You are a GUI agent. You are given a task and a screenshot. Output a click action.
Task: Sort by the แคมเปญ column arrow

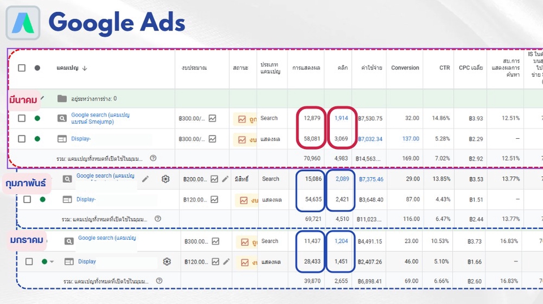tap(84, 68)
